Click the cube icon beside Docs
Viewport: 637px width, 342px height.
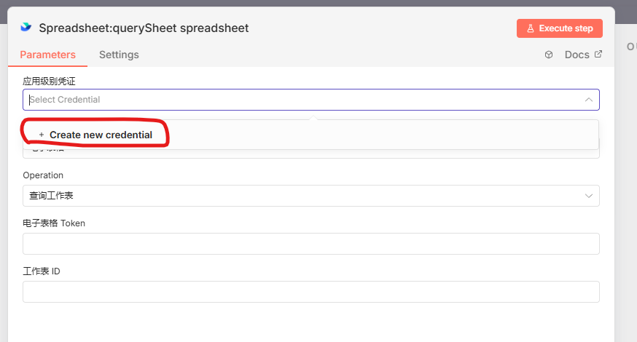coord(549,55)
